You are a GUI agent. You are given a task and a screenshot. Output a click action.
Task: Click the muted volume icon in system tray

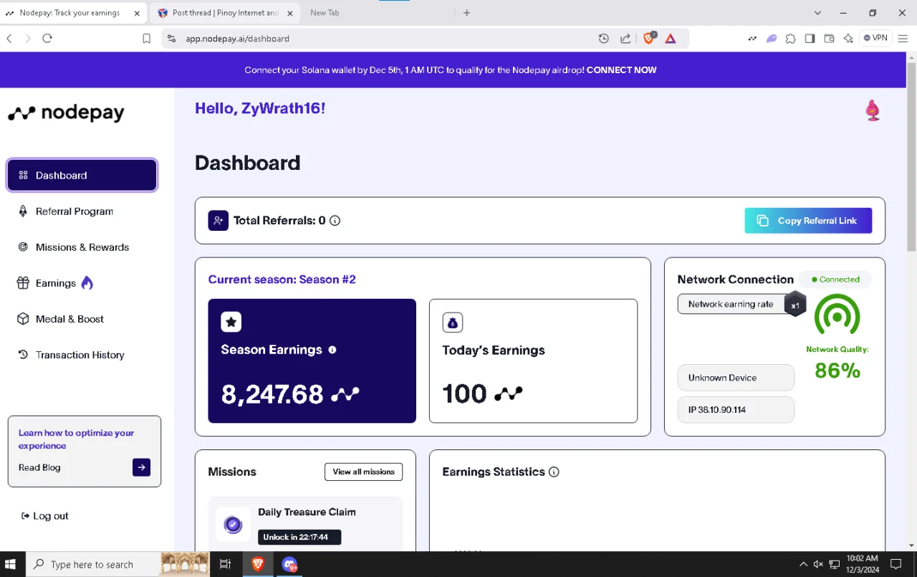pyautogui.click(x=818, y=564)
